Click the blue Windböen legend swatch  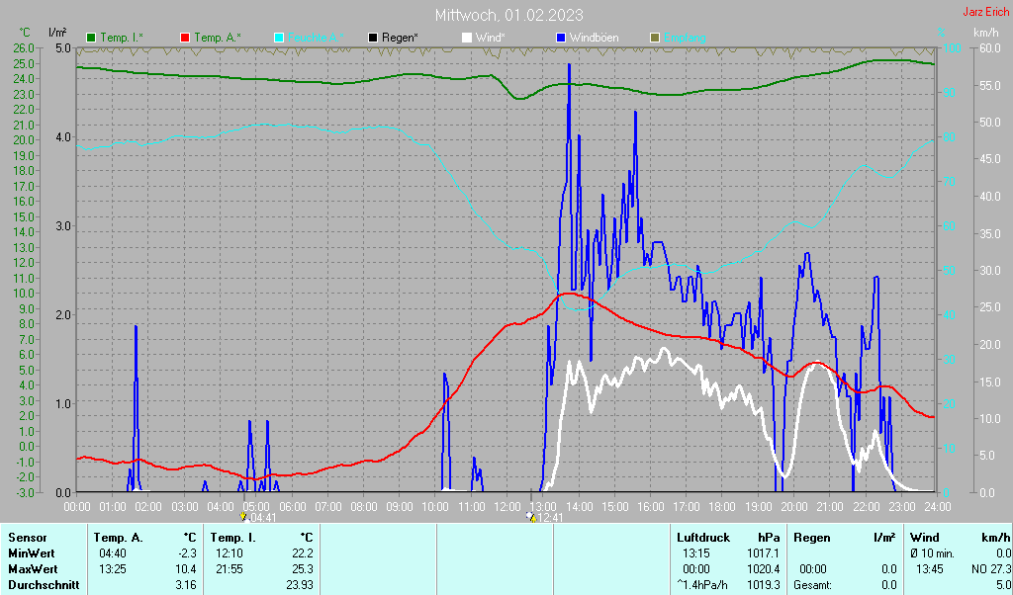[x=561, y=38]
